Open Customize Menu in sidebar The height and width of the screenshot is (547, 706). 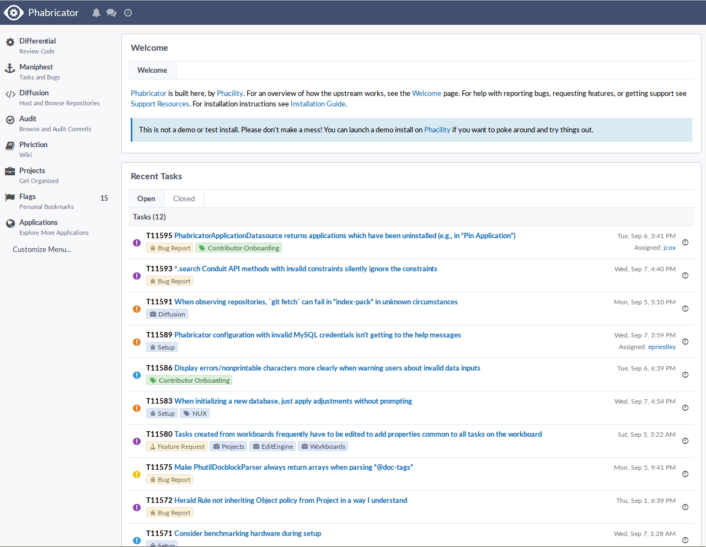coord(42,249)
